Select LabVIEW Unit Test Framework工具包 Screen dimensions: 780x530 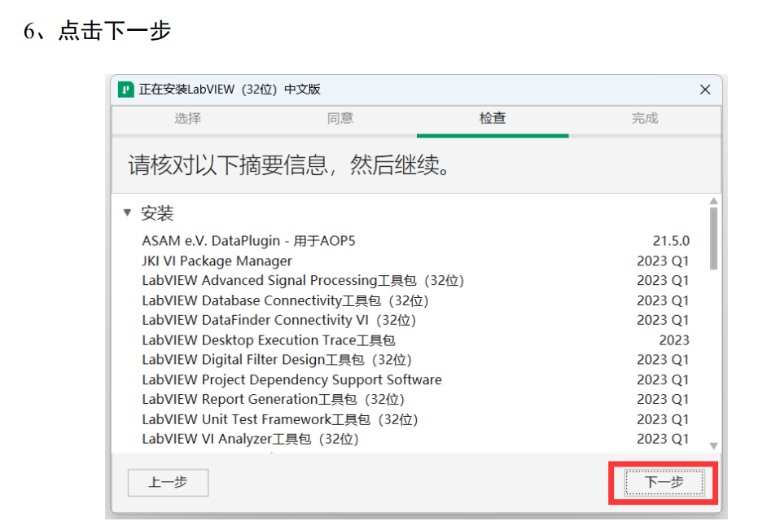(415, 419)
